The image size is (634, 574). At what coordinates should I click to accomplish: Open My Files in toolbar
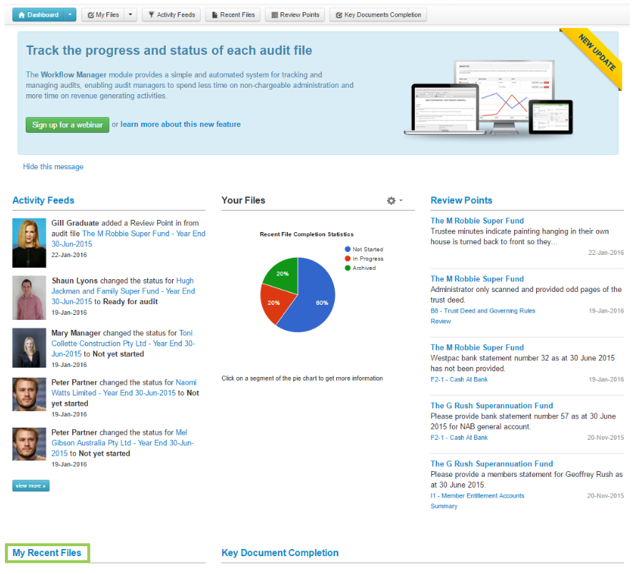[104, 14]
